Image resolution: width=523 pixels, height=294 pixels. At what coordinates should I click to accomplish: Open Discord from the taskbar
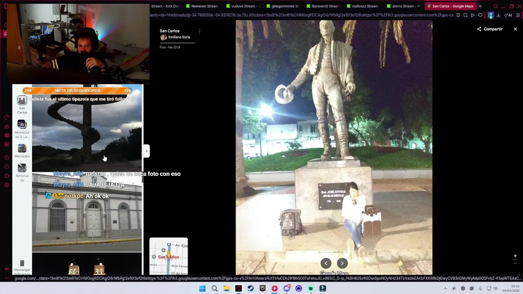[x=286, y=289]
